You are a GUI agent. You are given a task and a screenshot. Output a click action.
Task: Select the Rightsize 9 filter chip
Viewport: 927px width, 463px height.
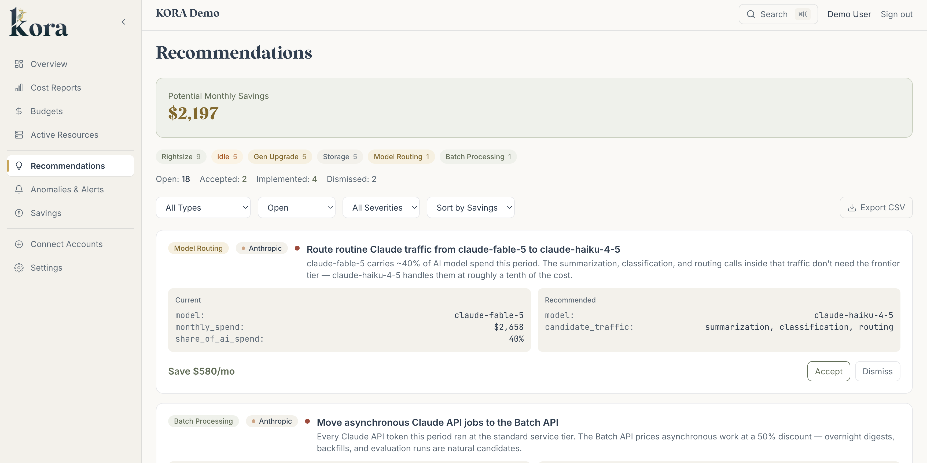pos(181,157)
